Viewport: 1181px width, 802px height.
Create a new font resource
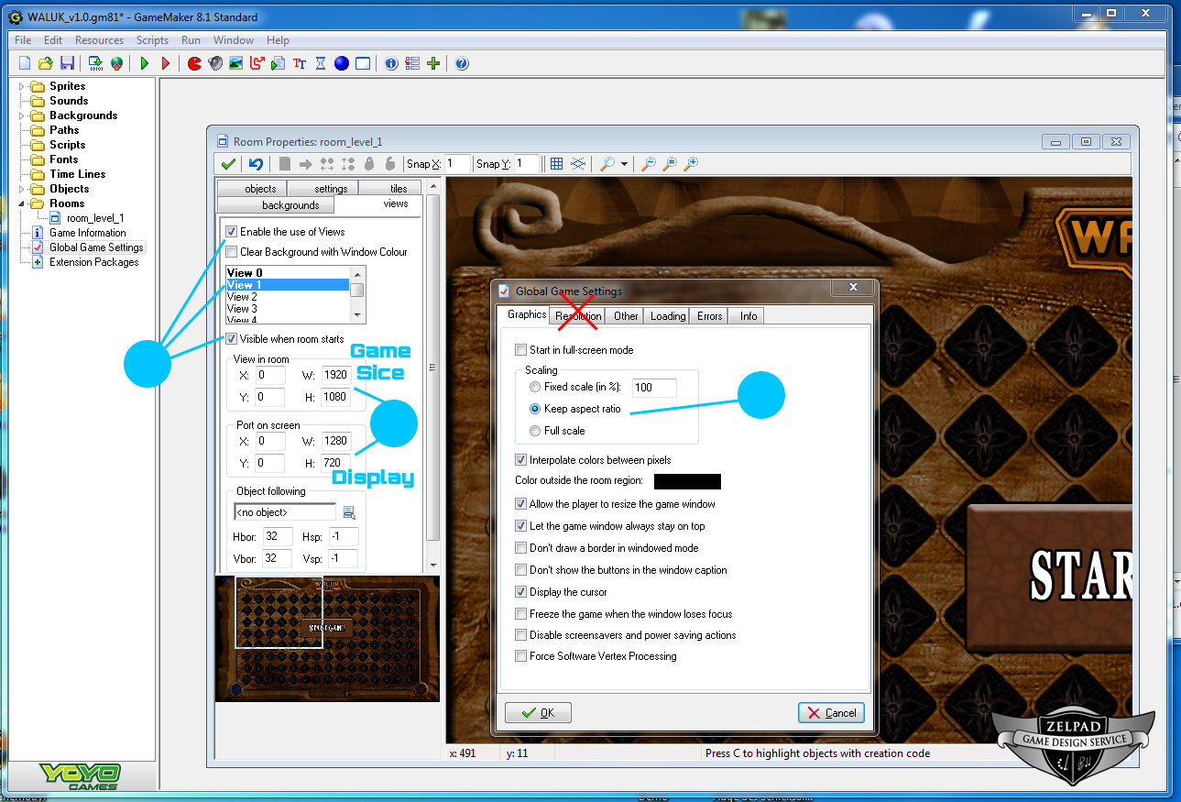pyautogui.click(x=300, y=63)
